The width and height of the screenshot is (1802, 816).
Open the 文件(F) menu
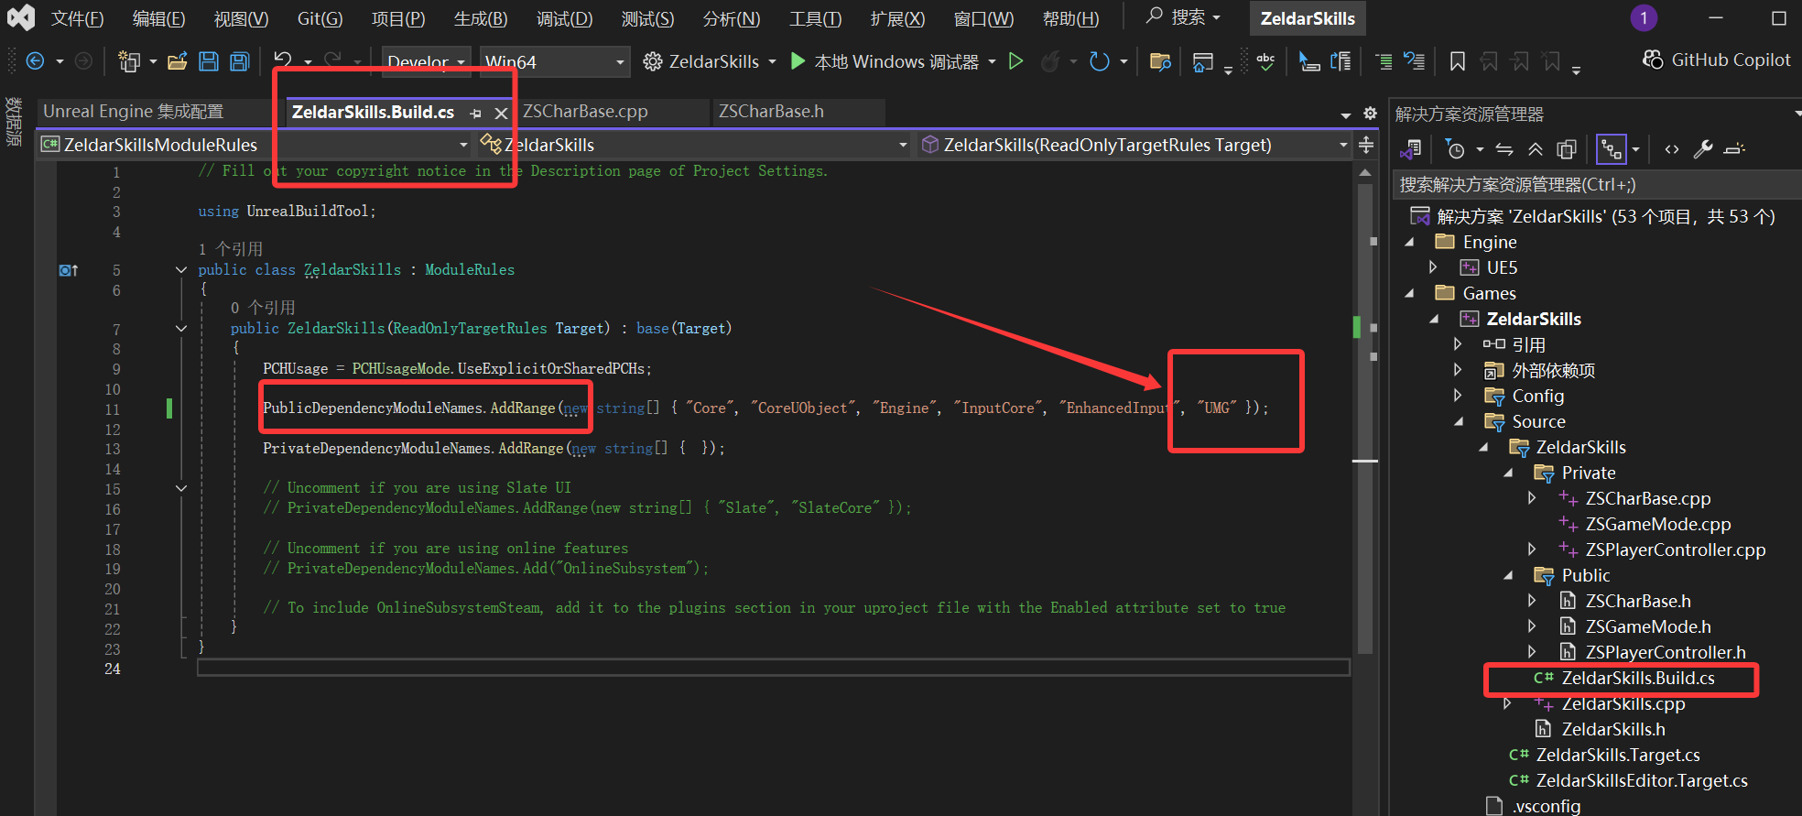pos(78,18)
